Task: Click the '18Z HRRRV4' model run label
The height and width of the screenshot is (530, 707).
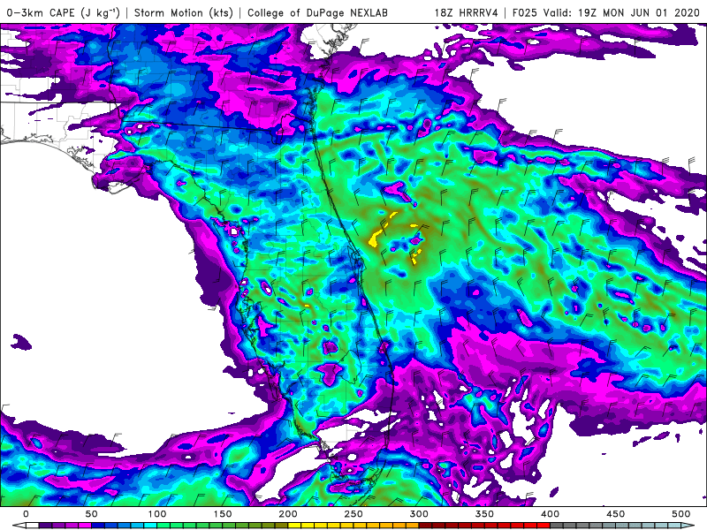Action: click(x=466, y=12)
